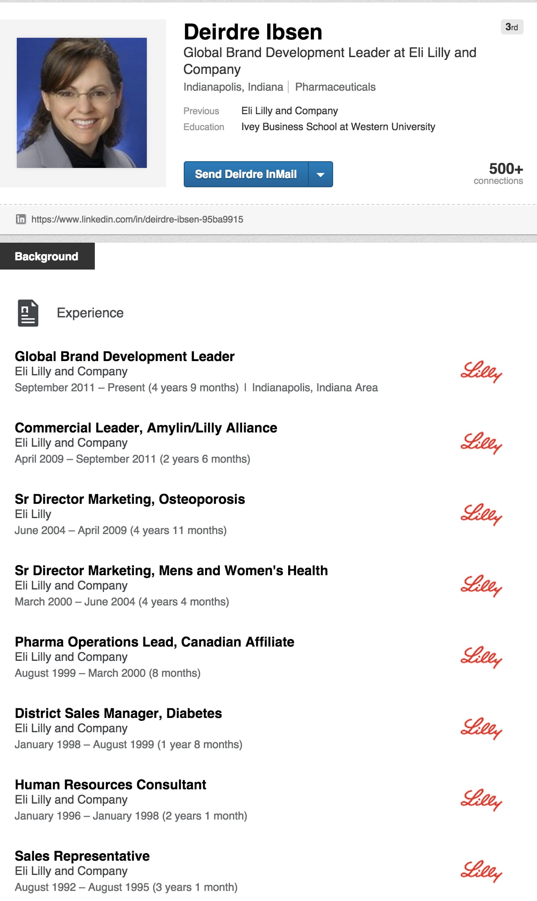Image resolution: width=537 pixels, height=901 pixels.
Task: Click Send Deirdre InMail button
Action: (246, 174)
